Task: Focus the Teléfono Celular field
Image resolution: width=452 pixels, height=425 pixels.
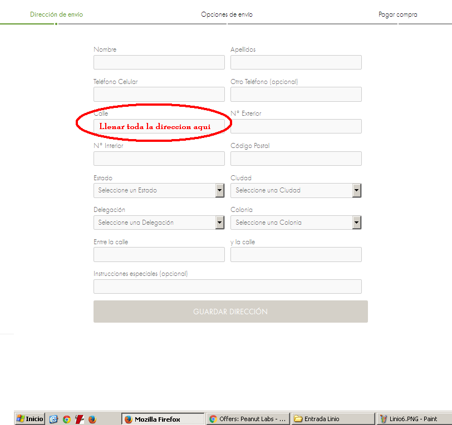Action: click(159, 94)
